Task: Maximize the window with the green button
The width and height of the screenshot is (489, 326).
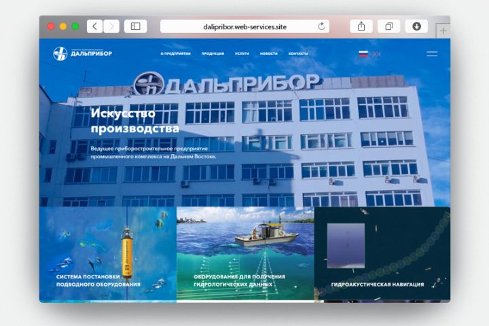Action: (x=75, y=26)
